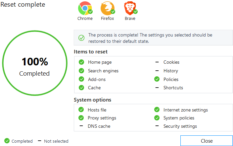Click the process is complete message text

(x=150, y=38)
